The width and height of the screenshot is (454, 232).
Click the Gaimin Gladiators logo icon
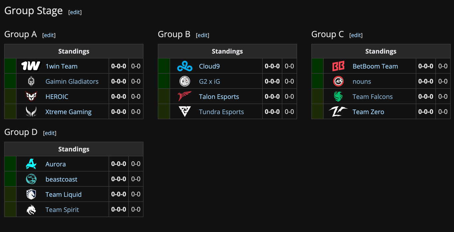tap(31, 81)
